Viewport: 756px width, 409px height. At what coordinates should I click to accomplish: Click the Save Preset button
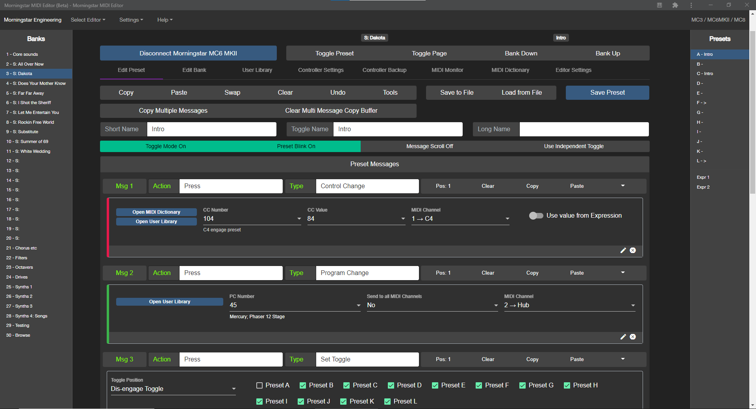point(607,93)
